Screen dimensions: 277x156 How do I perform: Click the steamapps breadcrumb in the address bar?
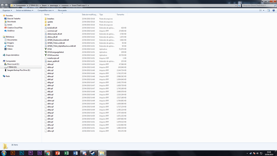tap(54, 5)
